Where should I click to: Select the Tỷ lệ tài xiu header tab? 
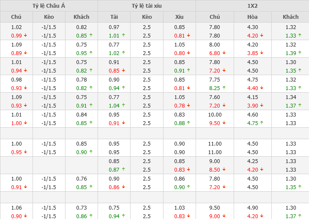point(147,6)
